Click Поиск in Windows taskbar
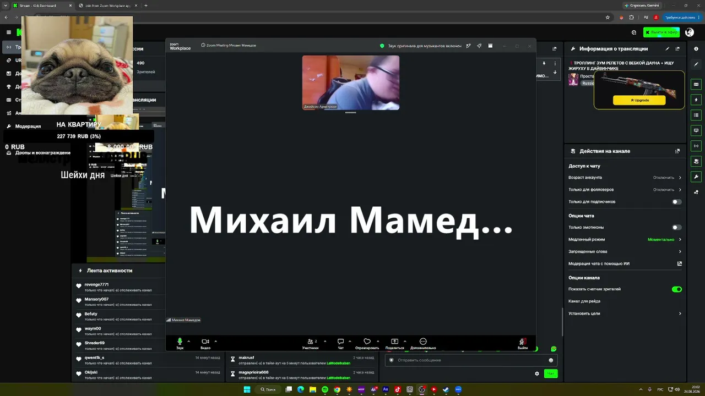This screenshot has height=396, width=705. pyautogui.click(x=268, y=389)
